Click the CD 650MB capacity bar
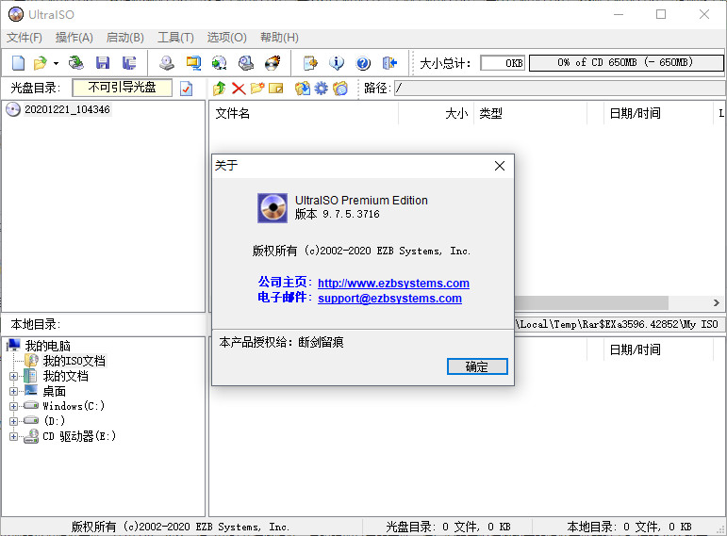 pos(626,62)
